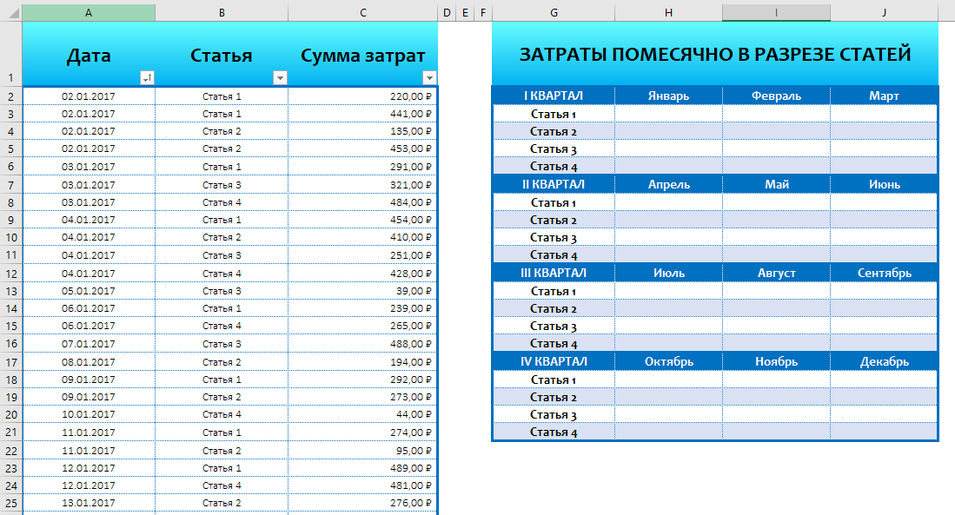The image size is (955, 515).
Task: Open the Сумма затрат filter dropdown
Action: pos(429,78)
